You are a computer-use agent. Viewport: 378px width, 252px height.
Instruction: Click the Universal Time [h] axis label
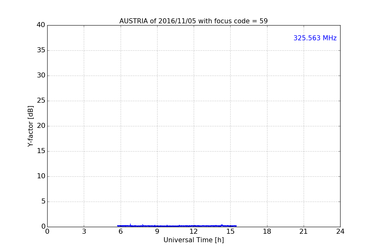click(x=193, y=240)
